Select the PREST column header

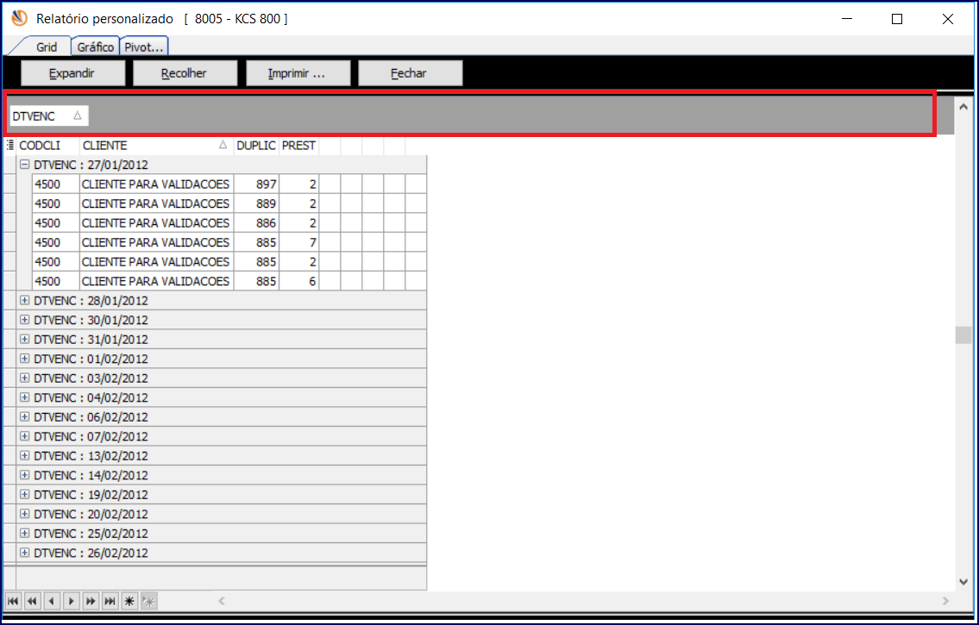(x=298, y=146)
